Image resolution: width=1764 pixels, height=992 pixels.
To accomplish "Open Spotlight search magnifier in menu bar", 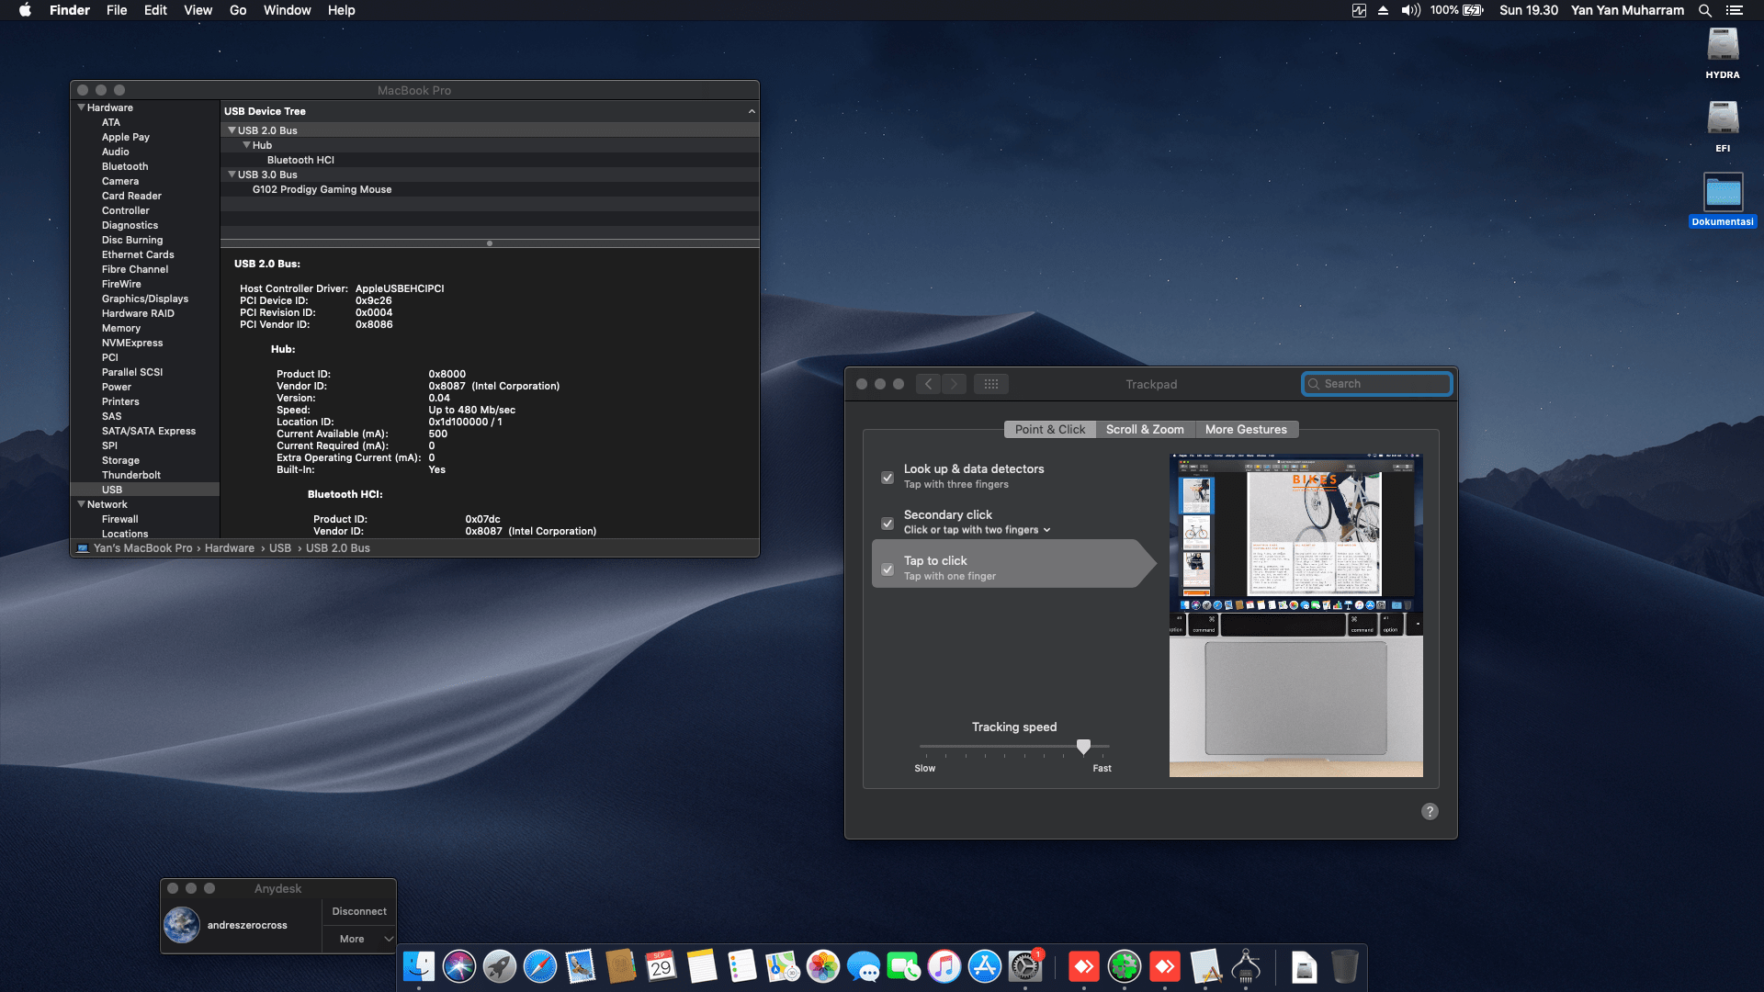I will (1704, 10).
